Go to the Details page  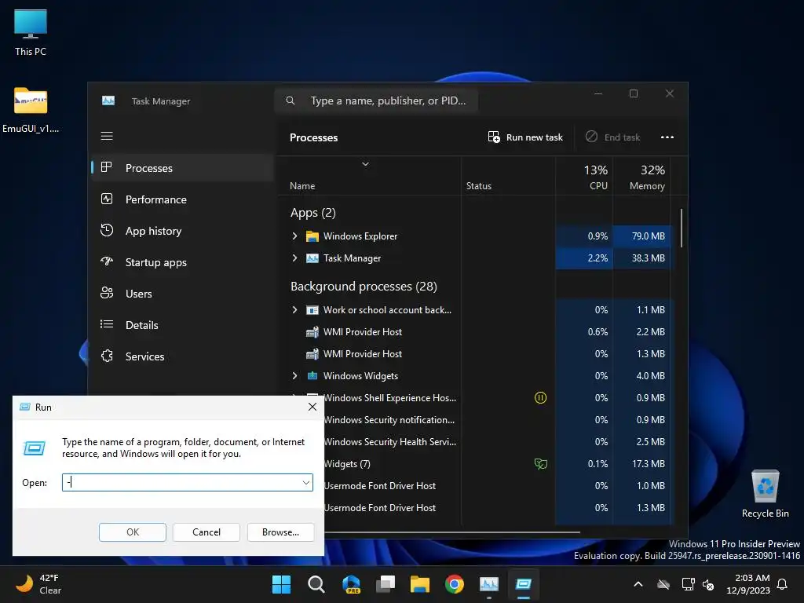[x=182, y=324]
